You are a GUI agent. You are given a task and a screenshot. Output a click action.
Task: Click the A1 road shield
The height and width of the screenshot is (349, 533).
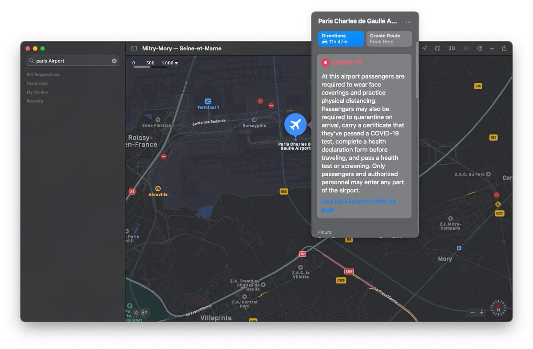(x=132, y=191)
